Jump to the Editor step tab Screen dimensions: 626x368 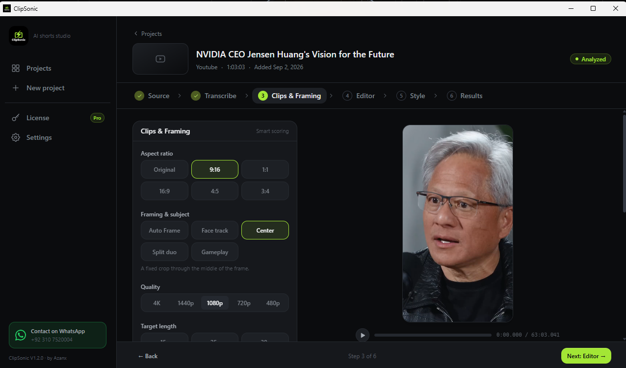(x=359, y=96)
